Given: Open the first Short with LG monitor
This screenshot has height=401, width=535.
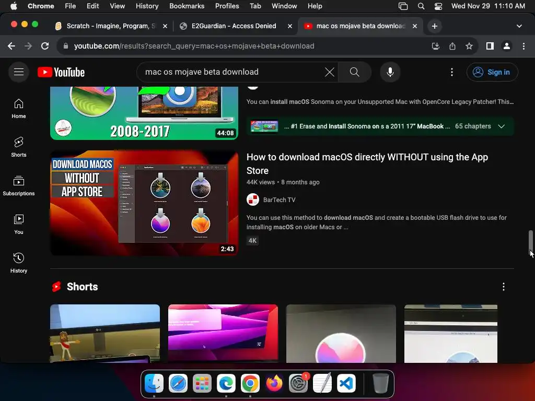Looking at the screenshot, I should coord(104,334).
